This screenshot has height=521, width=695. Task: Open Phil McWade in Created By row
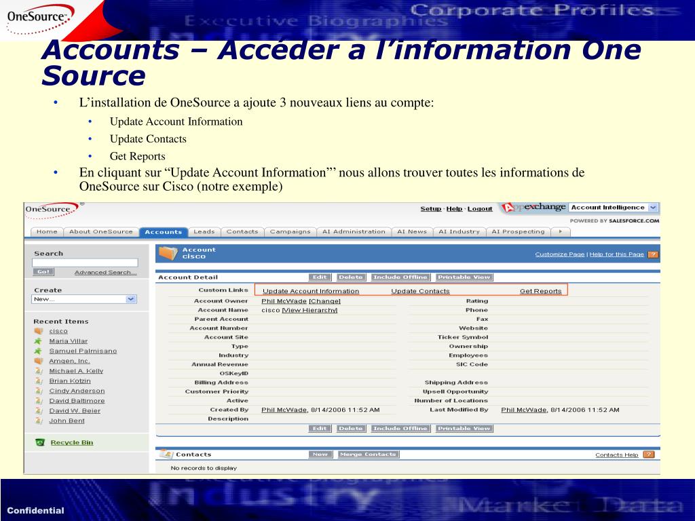(x=284, y=410)
